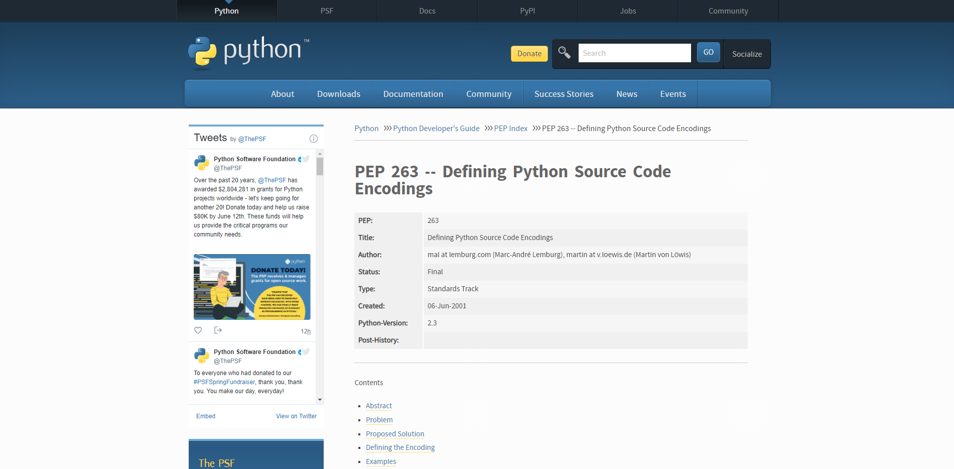Switch to the PSF top tab

pyautogui.click(x=327, y=11)
